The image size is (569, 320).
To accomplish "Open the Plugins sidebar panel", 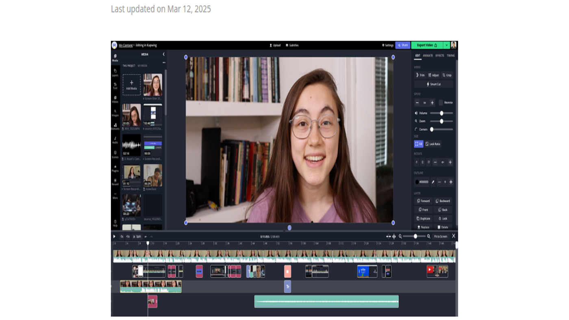I will pos(115,168).
